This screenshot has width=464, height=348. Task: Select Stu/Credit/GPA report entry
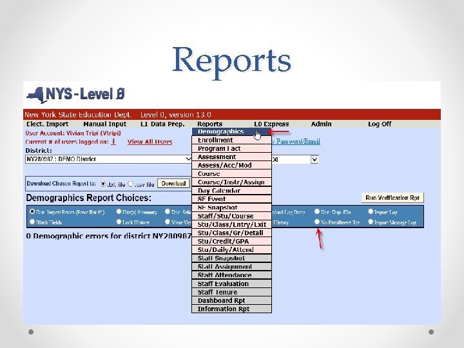(231, 241)
